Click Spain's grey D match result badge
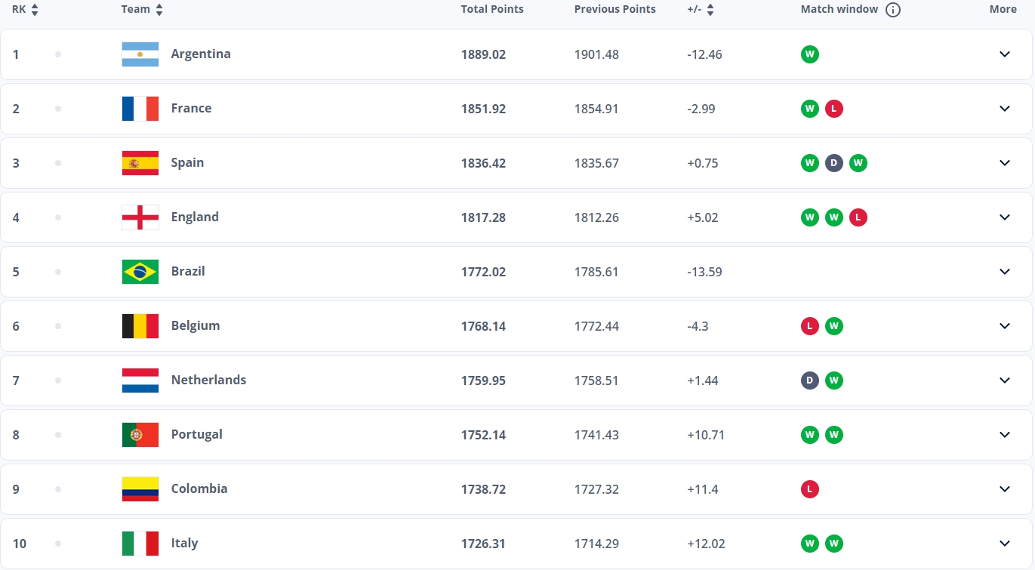 (x=833, y=163)
